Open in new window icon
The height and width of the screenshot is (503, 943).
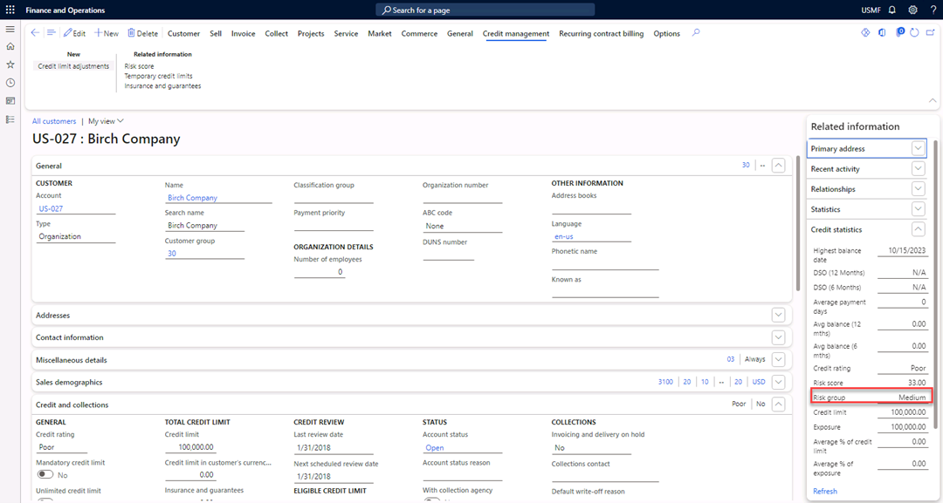tap(931, 33)
